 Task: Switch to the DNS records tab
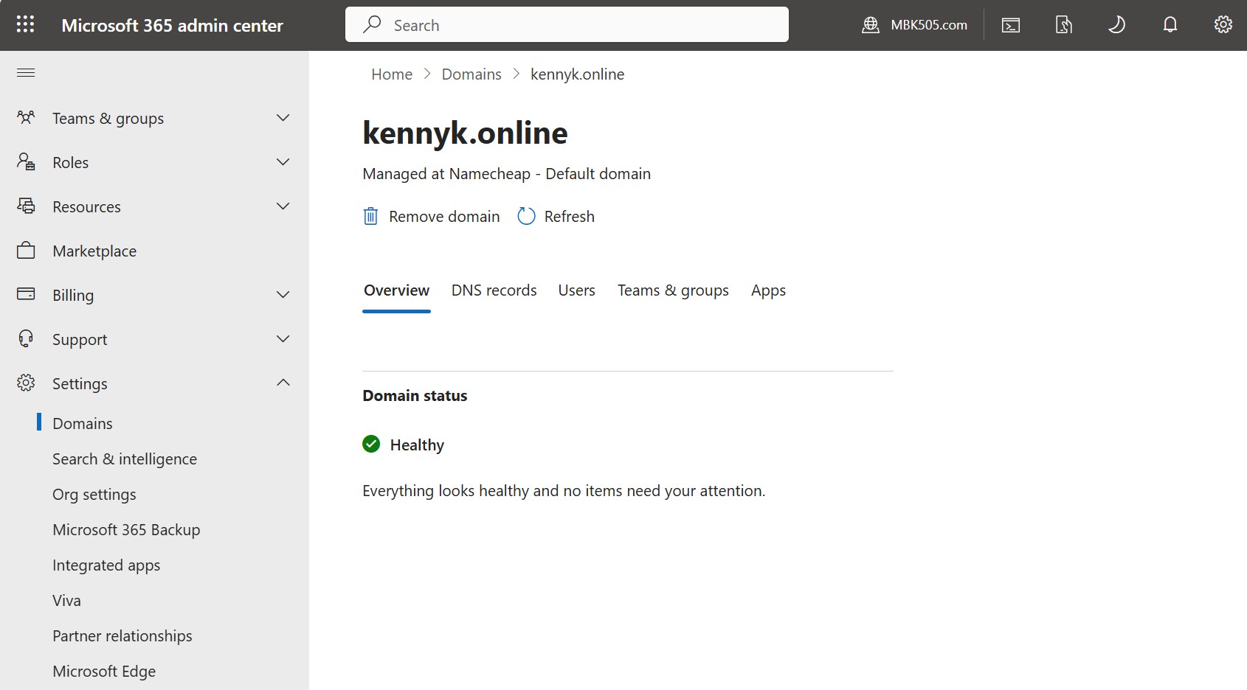pos(494,290)
